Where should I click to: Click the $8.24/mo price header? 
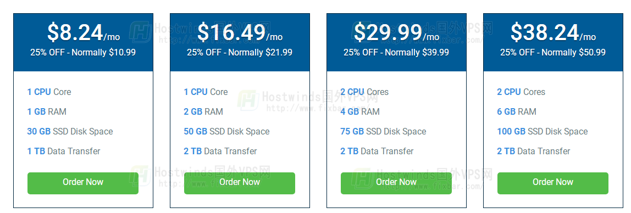(84, 32)
